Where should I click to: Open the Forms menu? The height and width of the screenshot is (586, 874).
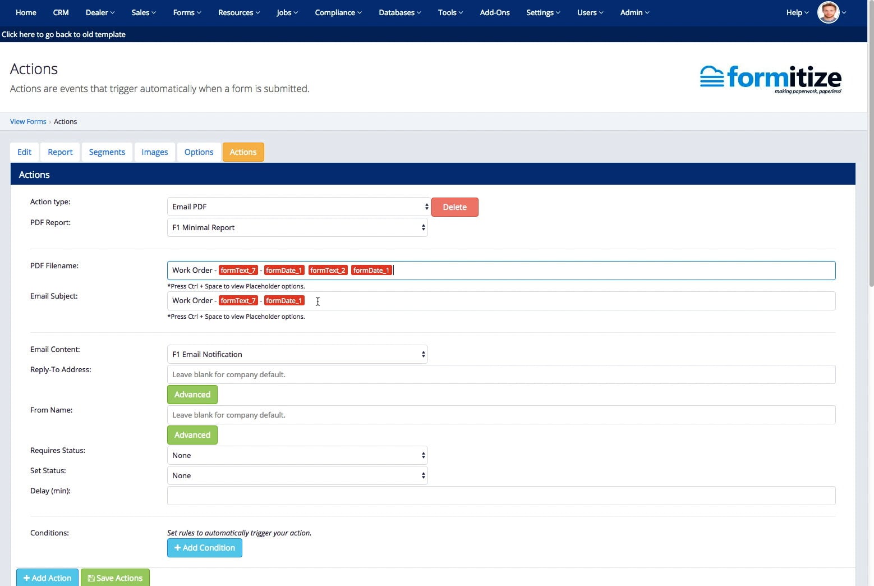[x=187, y=12]
